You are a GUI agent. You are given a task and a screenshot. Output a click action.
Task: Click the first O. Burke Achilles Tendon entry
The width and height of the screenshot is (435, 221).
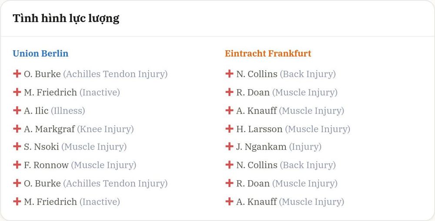[96, 74]
